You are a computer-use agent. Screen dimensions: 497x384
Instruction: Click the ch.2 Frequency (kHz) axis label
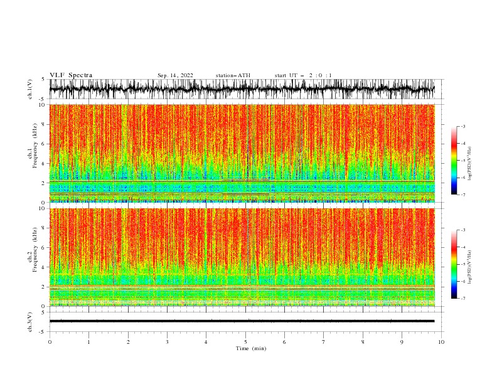(x=33, y=250)
